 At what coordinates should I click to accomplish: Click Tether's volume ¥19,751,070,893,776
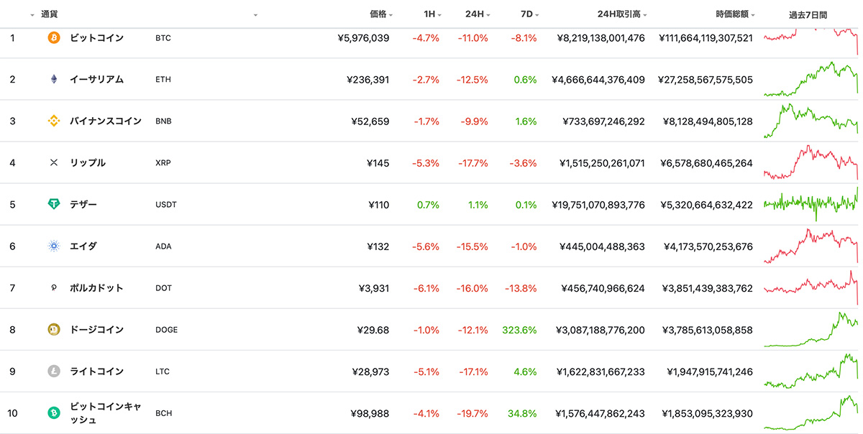[598, 204]
